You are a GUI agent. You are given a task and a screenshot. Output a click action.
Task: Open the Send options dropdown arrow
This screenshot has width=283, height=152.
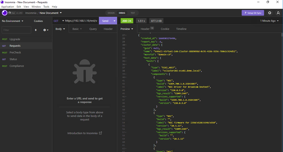click(114, 21)
